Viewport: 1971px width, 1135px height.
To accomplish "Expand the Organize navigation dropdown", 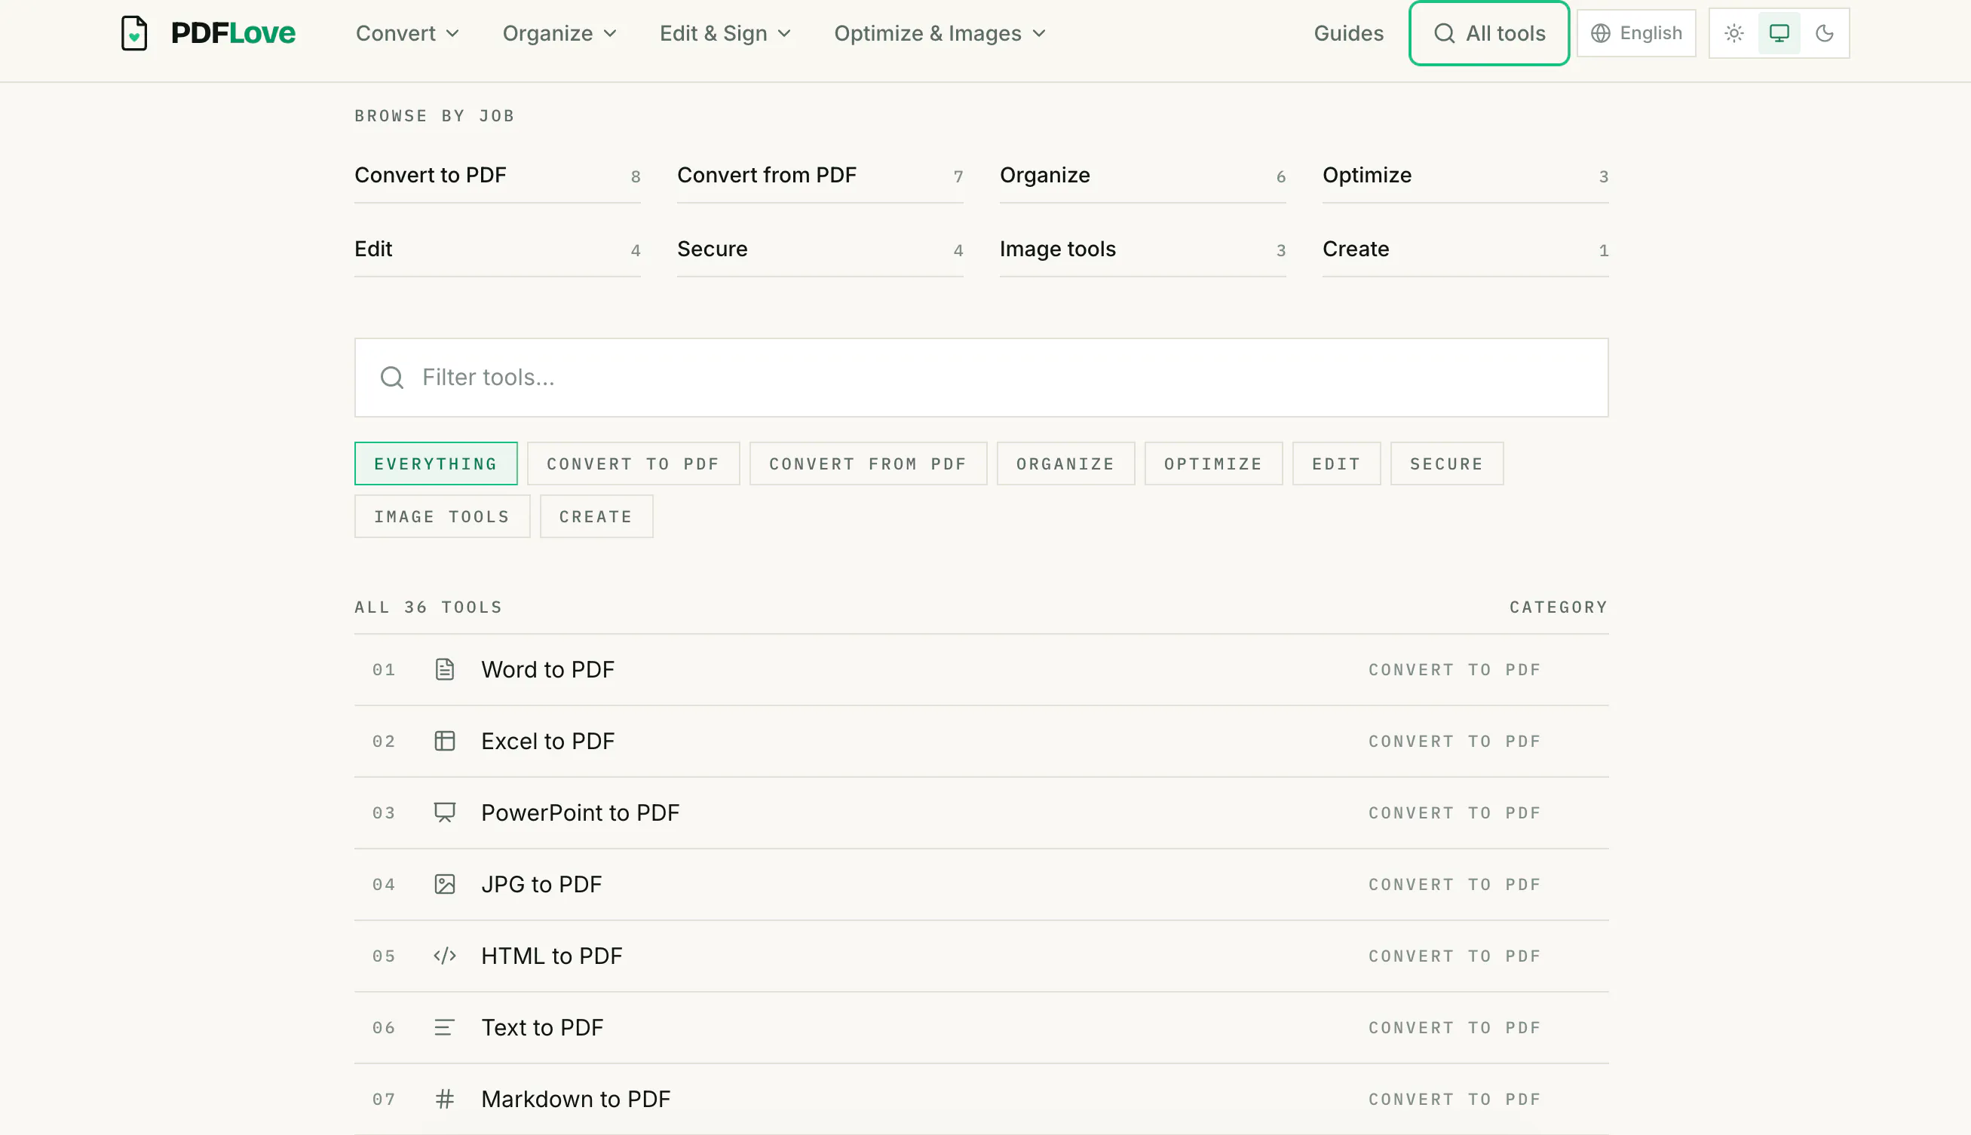I will click(559, 33).
